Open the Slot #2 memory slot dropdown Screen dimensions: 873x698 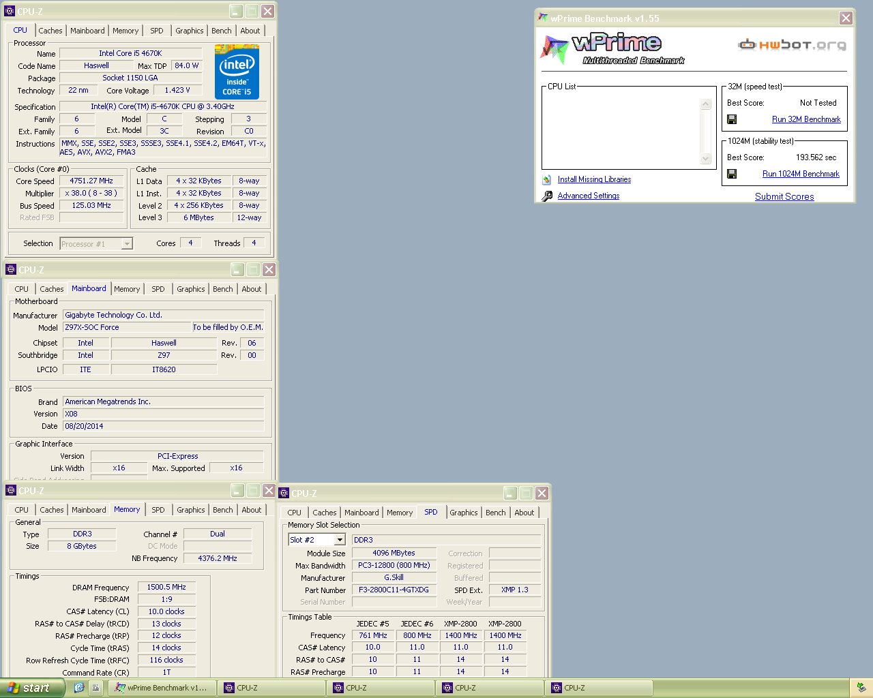[340, 540]
